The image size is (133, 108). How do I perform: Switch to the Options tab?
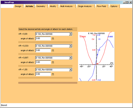point(114,6)
